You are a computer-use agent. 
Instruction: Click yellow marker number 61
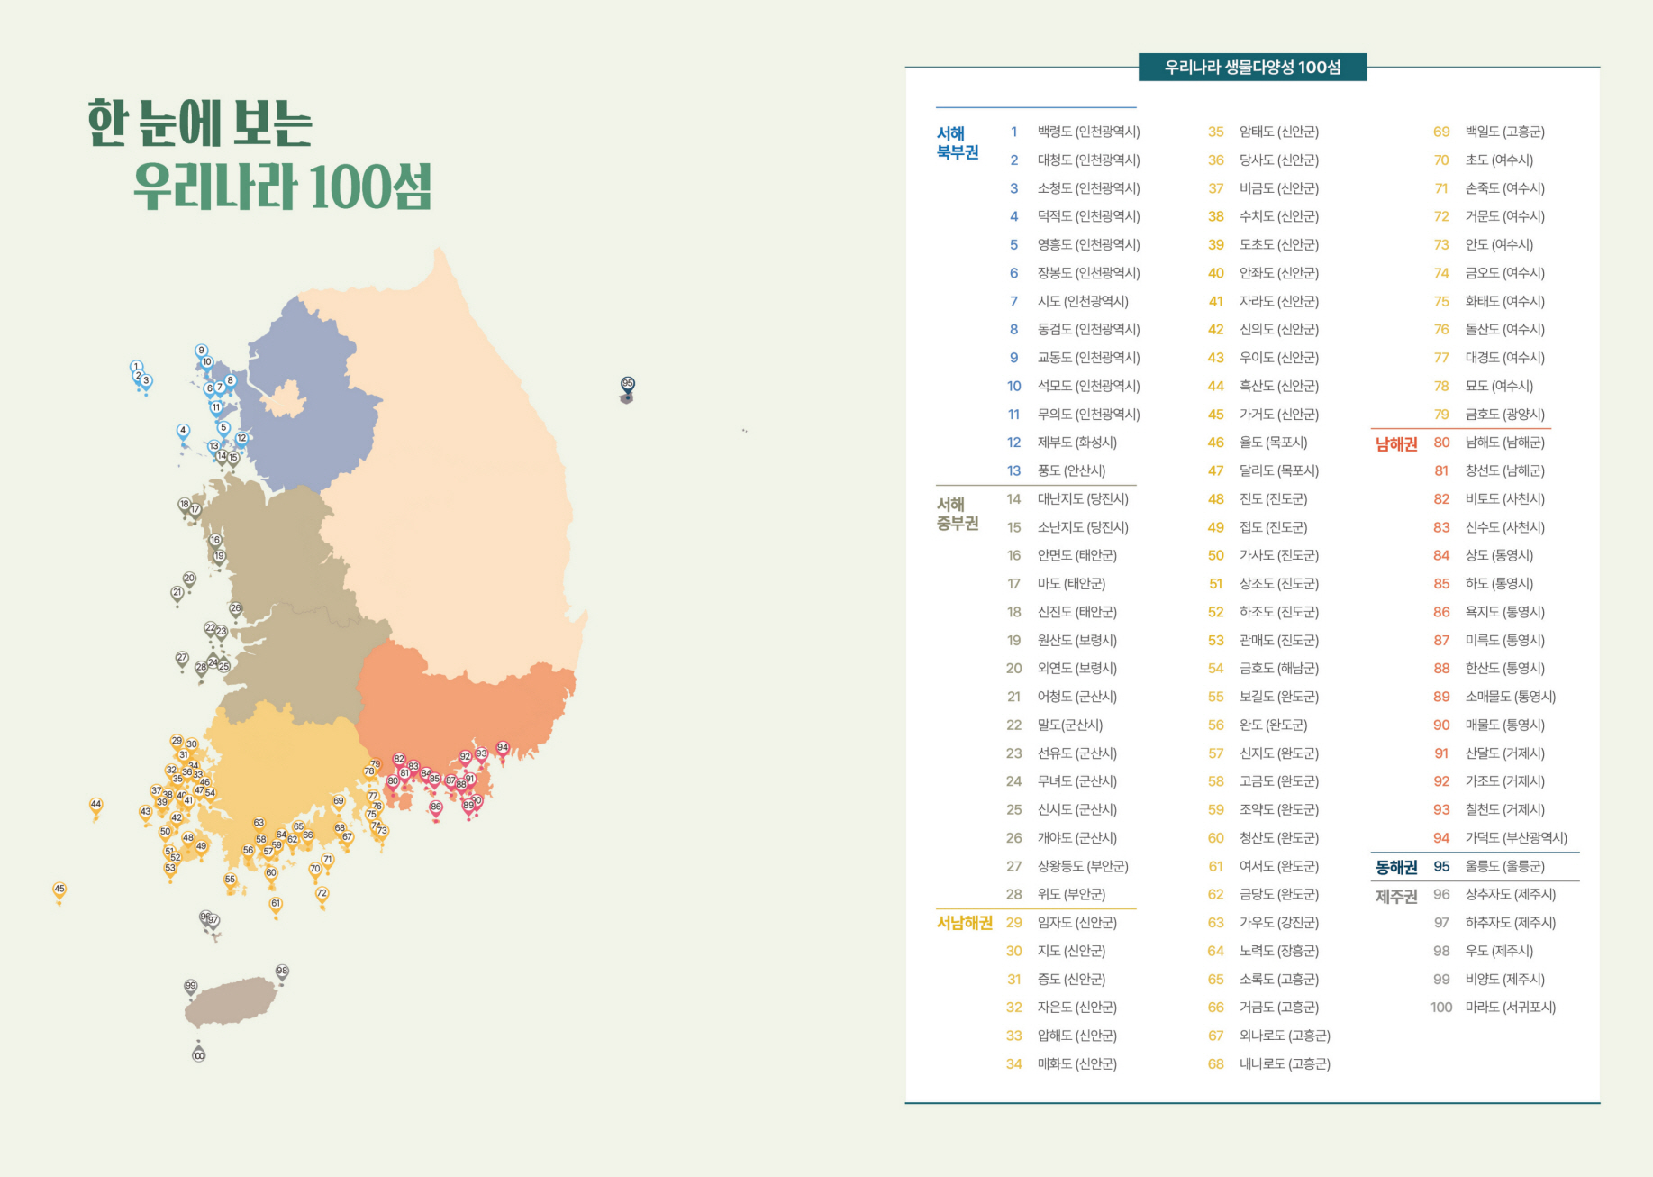coord(276,905)
